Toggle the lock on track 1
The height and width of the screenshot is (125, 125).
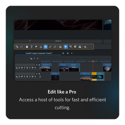click(16, 68)
